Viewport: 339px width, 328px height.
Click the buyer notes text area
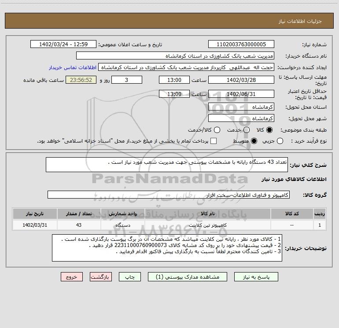click(x=167, y=248)
